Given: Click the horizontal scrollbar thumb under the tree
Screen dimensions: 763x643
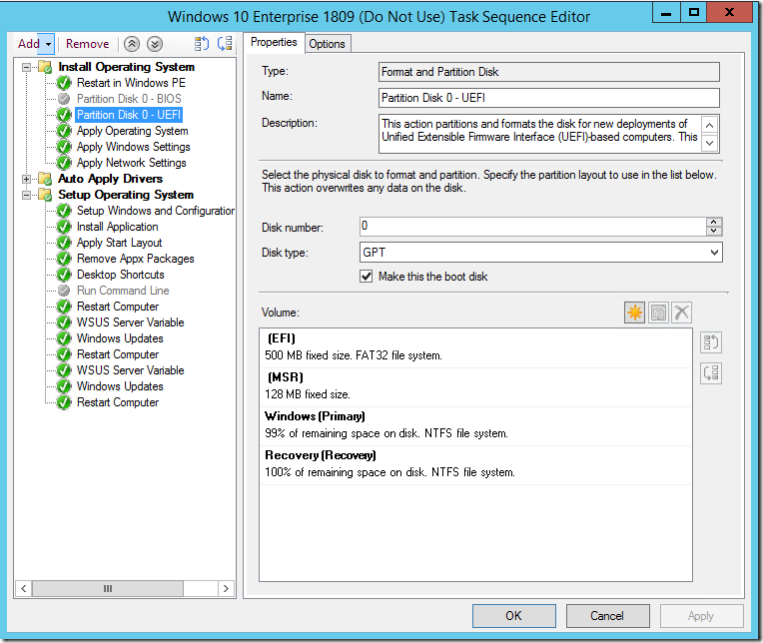Looking at the screenshot, I should (x=108, y=588).
